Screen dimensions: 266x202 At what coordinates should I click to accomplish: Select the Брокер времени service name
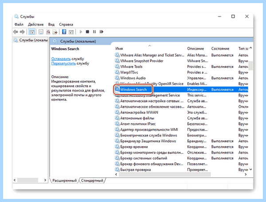click(134, 147)
